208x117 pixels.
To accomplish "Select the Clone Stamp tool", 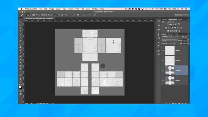I will (20, 47).
